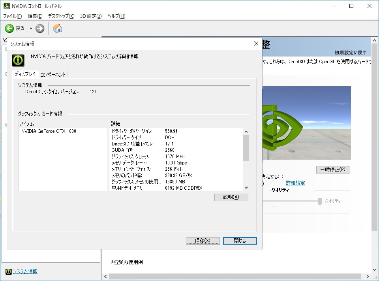Viewport: 379px width, 281px height.
Task: Open the 編集(E) menu
Action: coord(35,16)
